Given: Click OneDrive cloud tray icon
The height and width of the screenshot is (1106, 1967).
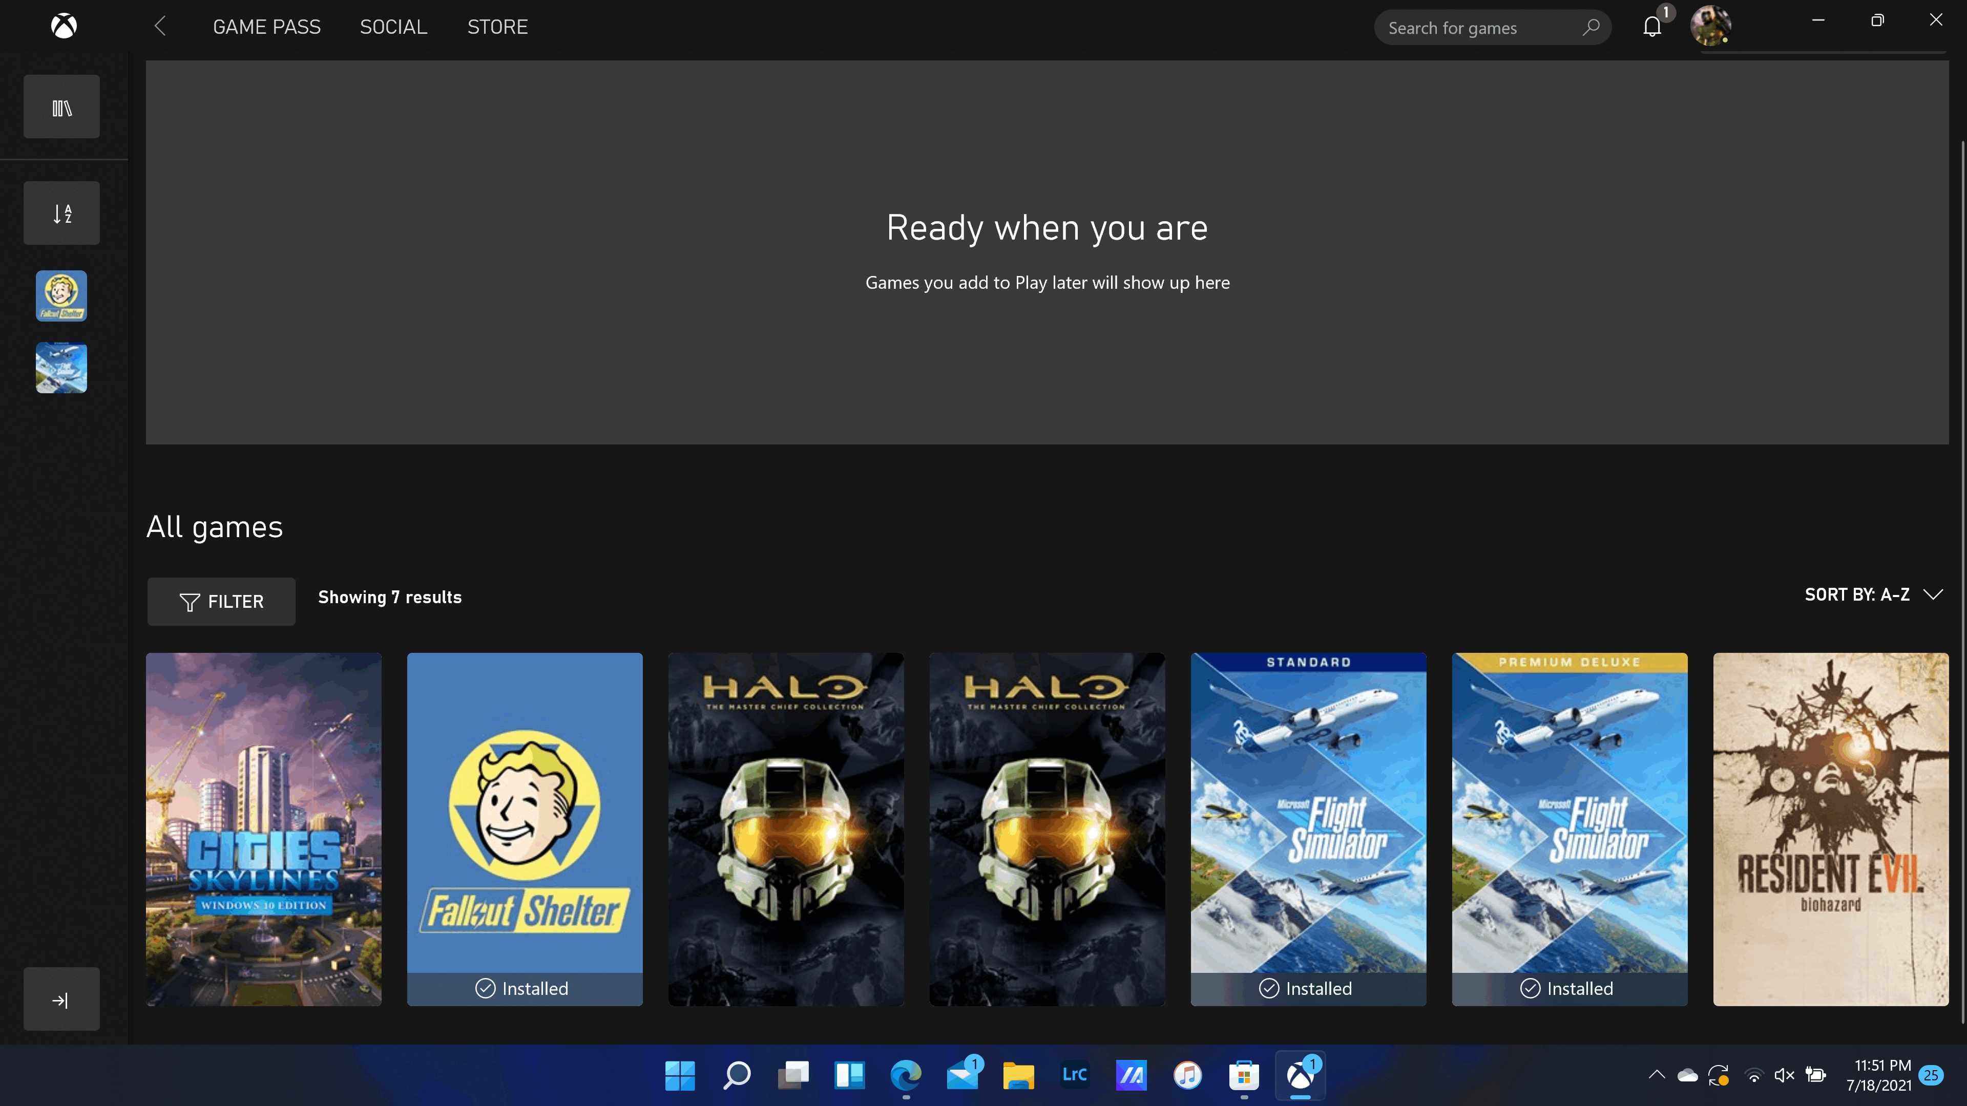Looking at the screenshot, I should tap(1687, 1075).
